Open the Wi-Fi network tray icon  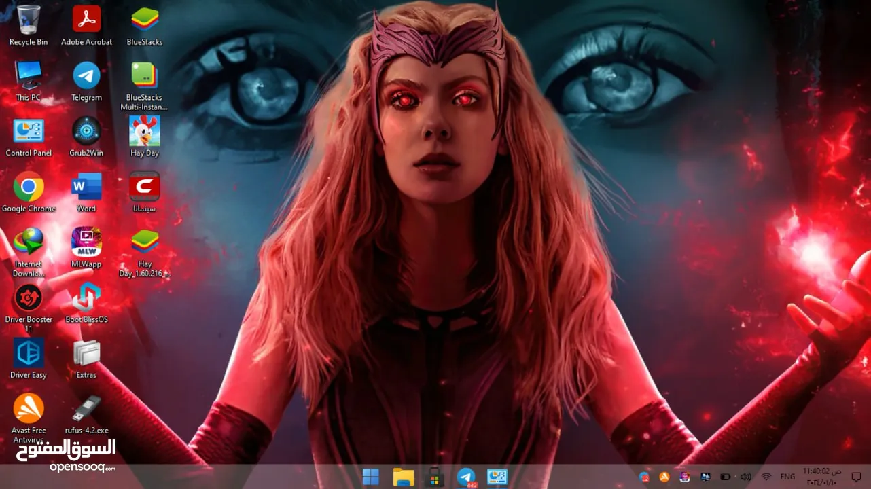pos(766,477)
